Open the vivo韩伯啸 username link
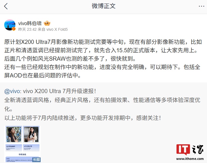Viewport: 207px width, 163px height. coord(30,23)
